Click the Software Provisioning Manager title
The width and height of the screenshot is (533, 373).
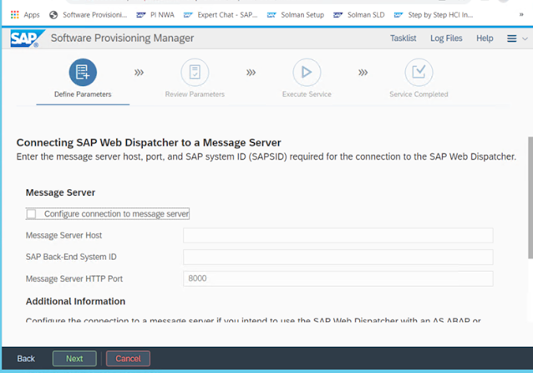[122, 38]
